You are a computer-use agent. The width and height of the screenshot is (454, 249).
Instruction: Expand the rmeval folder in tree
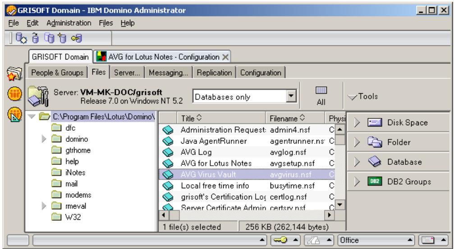(x=44, y=206)
